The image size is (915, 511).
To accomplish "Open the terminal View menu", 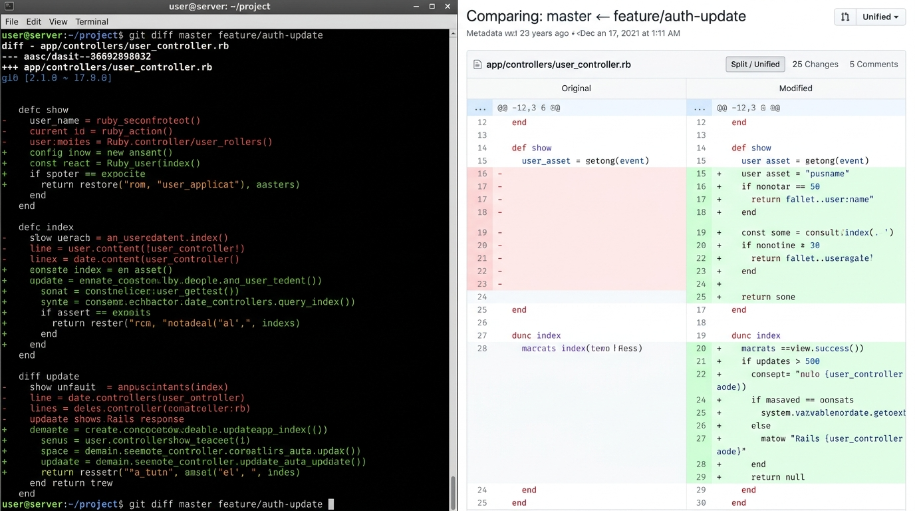I will coord(58,21).
